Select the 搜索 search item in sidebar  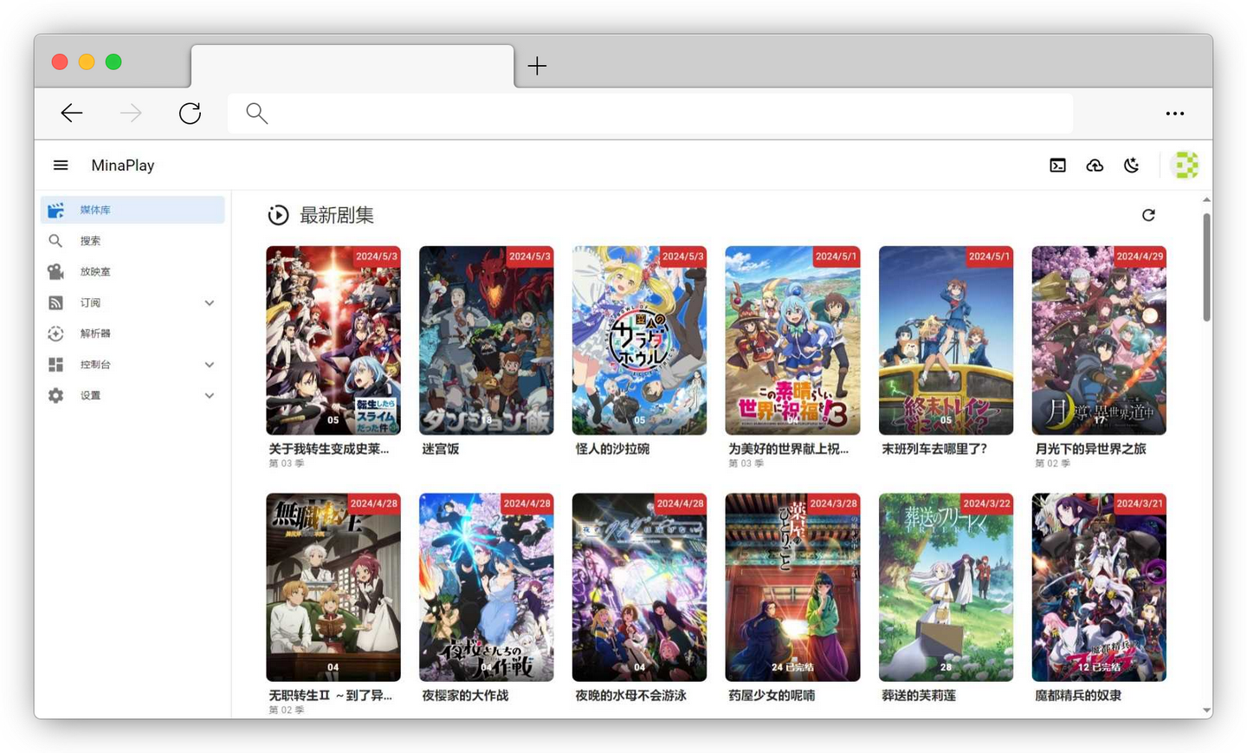(90, 240)
